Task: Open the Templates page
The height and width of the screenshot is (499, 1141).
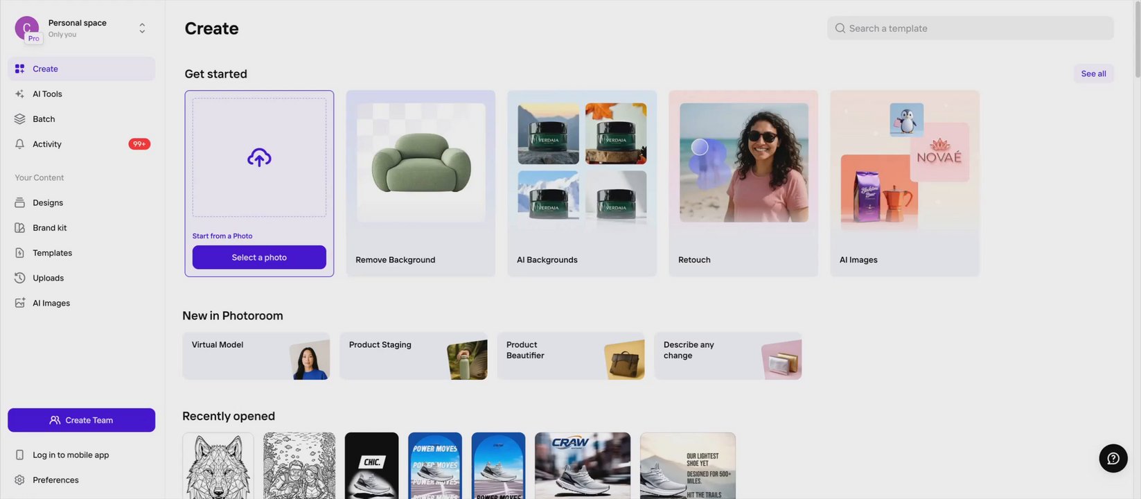Action: [x=81, y=253]
